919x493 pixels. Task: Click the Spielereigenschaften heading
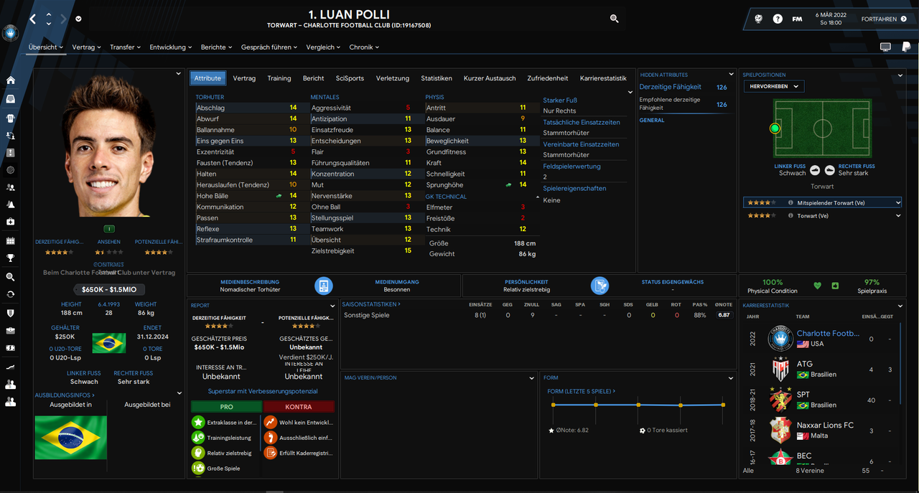[574, 188]
